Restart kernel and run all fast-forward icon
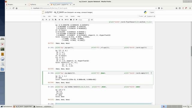Viewport: 192px width, 108px height. 76,20
